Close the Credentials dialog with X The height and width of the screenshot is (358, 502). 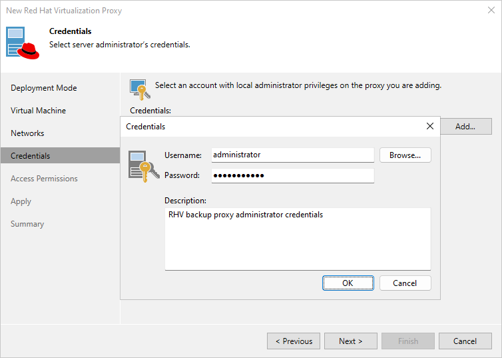(x=429, y=126)
